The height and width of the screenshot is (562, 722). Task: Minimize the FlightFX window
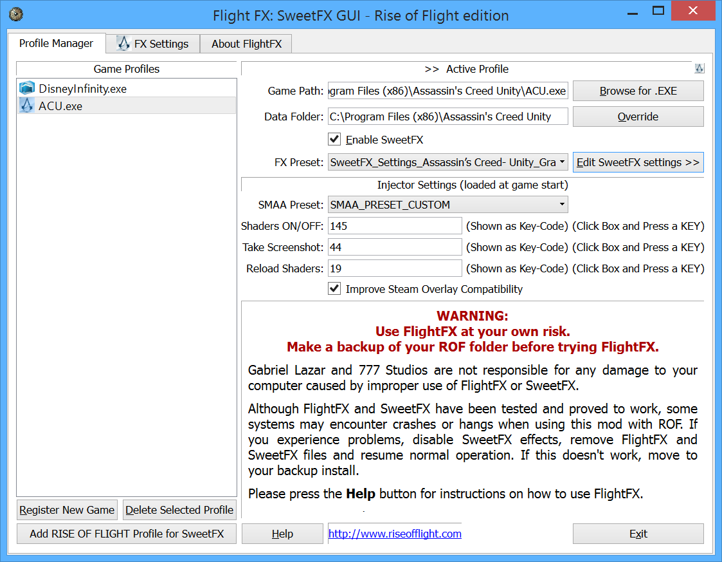633,14
